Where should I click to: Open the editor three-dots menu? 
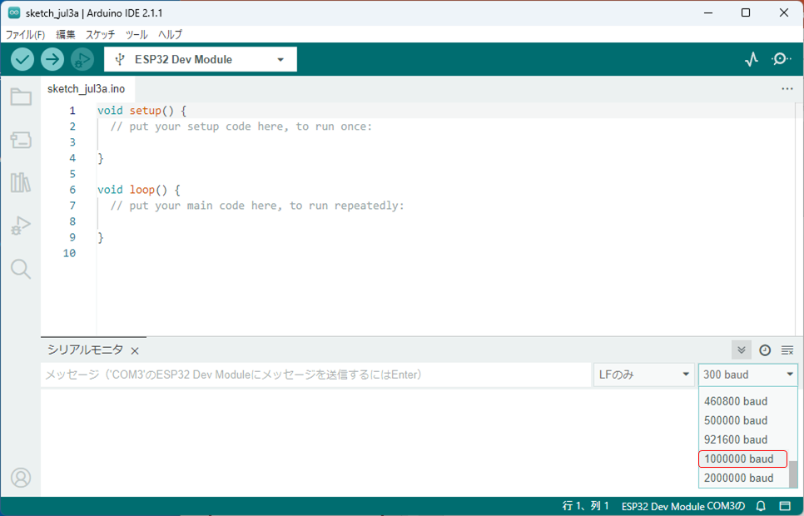(x=787, y=89)
